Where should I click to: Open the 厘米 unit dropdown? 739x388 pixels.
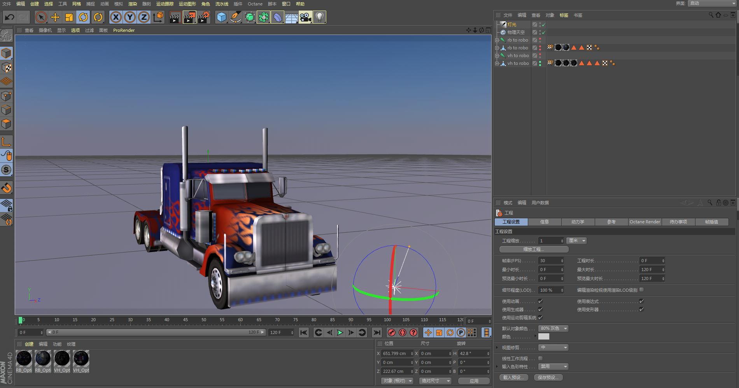click(577, 241)
